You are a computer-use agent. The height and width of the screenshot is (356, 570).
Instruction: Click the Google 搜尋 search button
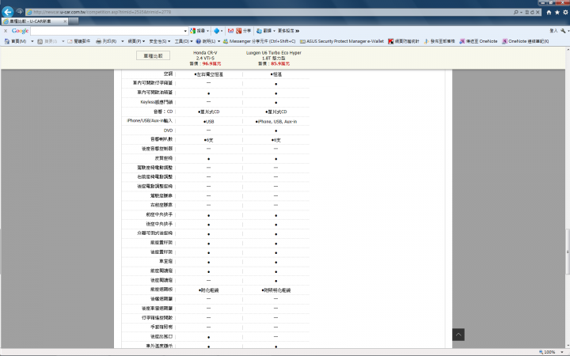(x=198, y=31)
